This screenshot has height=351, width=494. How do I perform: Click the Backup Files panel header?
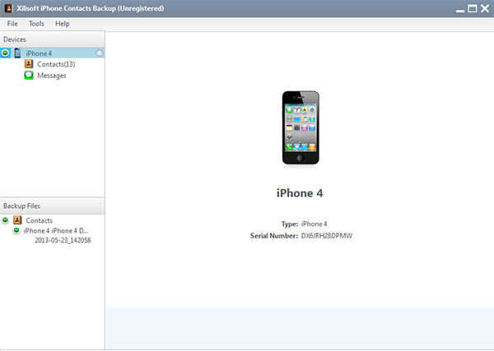pos(53,206)
